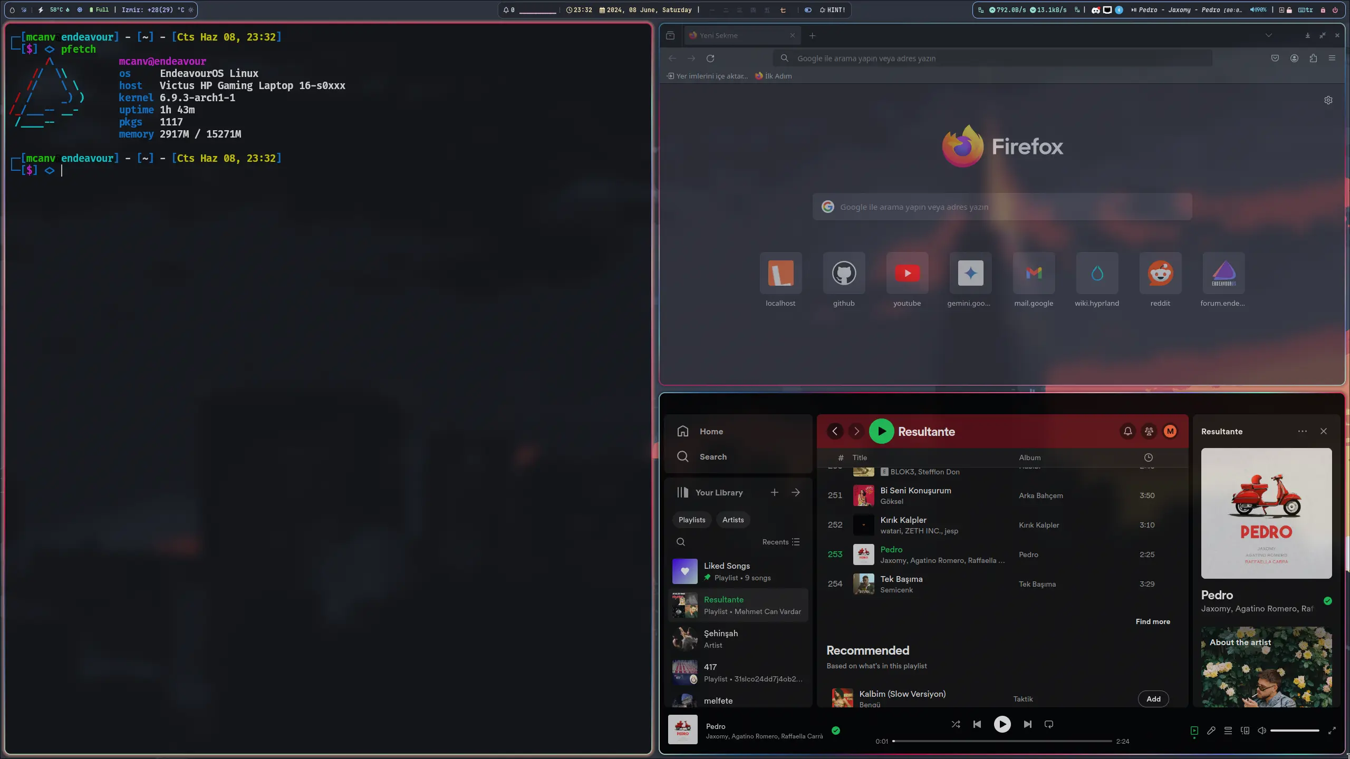Personalize new tab with gear icon
Viewport: 1350px width, 759px height.
pos(1328,100)
